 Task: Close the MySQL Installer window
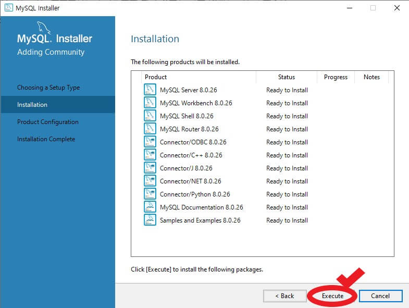click(x=396, y=8)
